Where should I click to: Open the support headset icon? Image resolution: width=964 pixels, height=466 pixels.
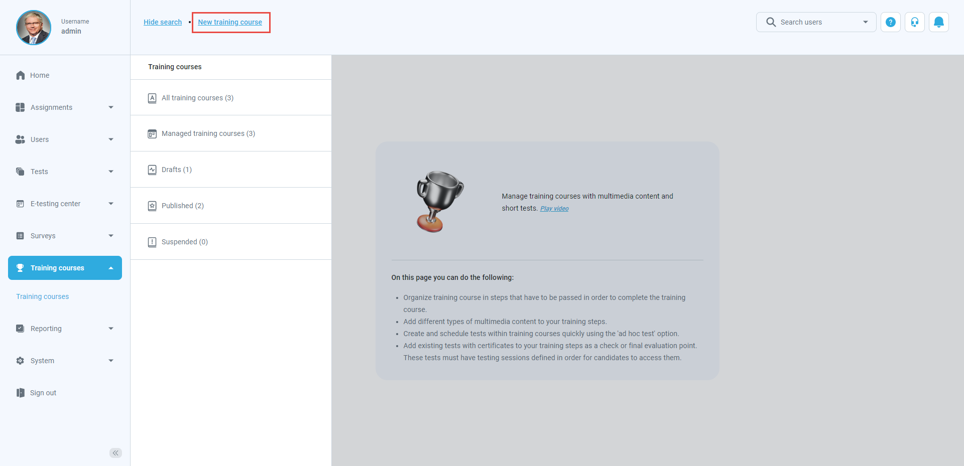click(x=914, y=22)
